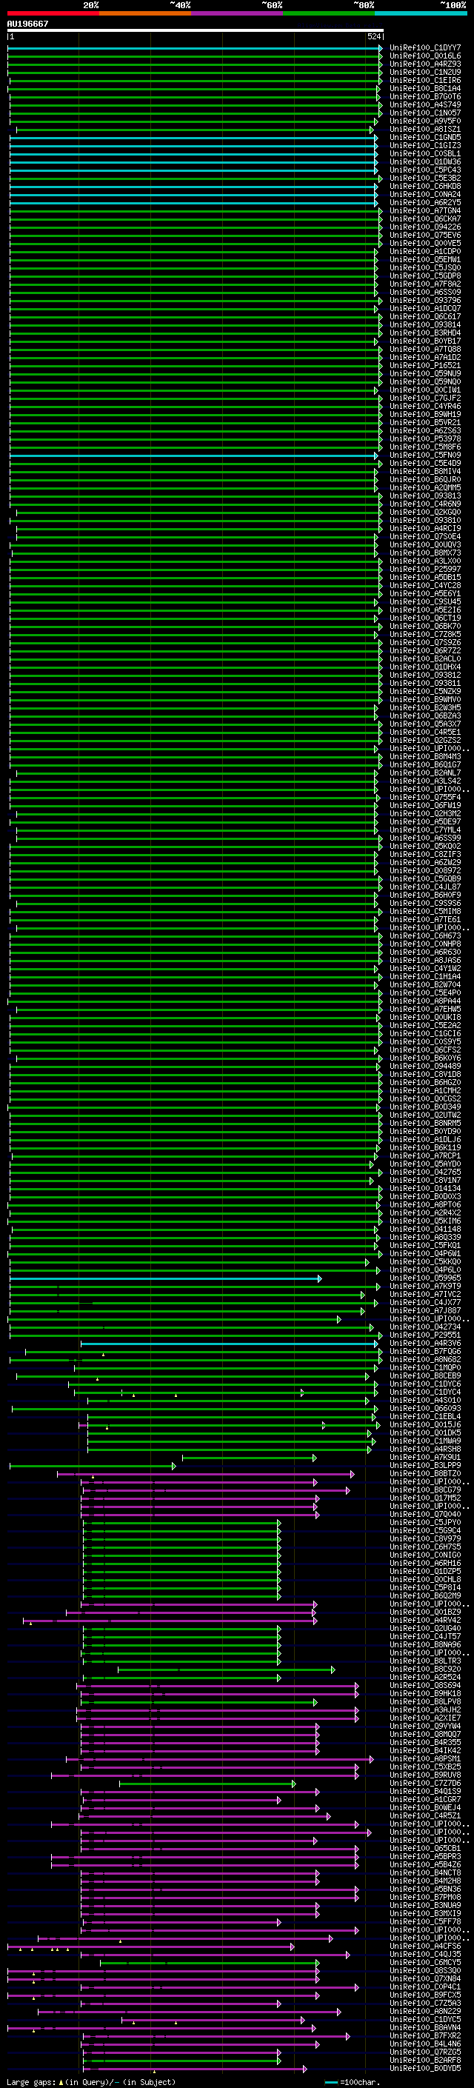Click hit label UniRef100_P29551
The image size is (474, 2088).
tap(425, 1335)
